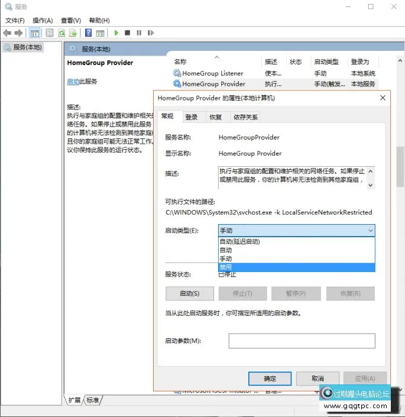
Task: Choose 手动 in the startup type dropdown list
Action: pyautogui.click(x=297, y=258)
